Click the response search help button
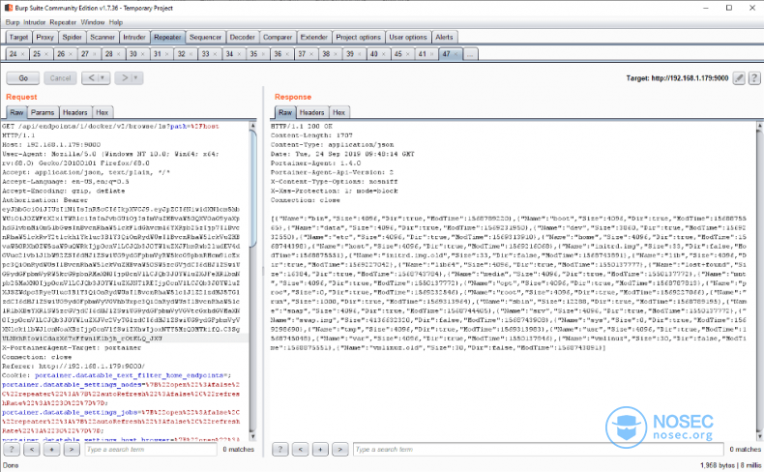The width and height of the screenshot is (764, 472). point(280,449)
